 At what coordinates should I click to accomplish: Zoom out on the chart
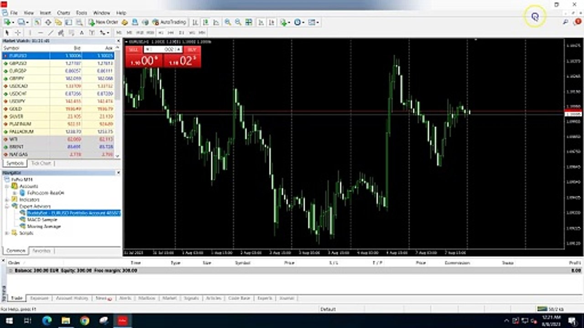238,22
